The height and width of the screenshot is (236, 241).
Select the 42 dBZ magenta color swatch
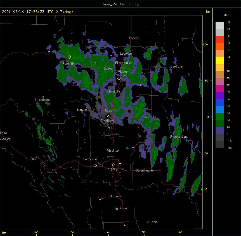[x=220, y=88]
